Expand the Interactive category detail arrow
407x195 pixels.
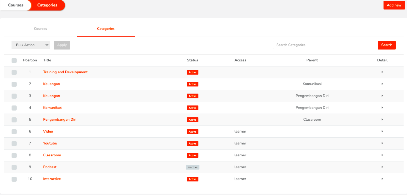coord(382,179)
